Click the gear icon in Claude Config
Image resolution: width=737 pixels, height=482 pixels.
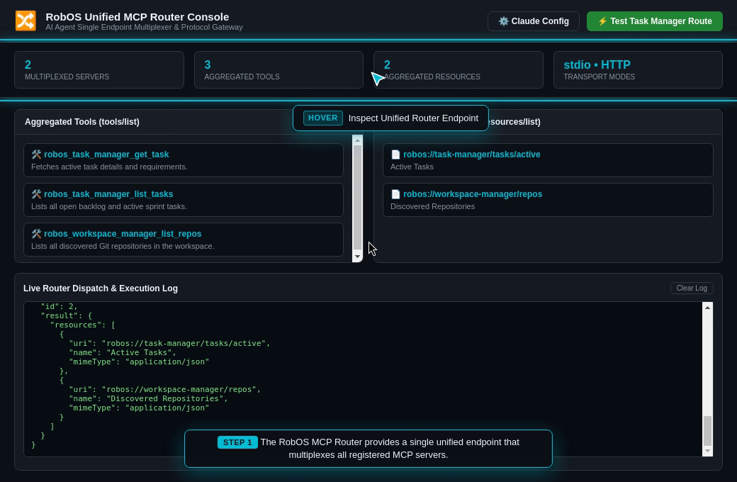[x=503, y=21]
